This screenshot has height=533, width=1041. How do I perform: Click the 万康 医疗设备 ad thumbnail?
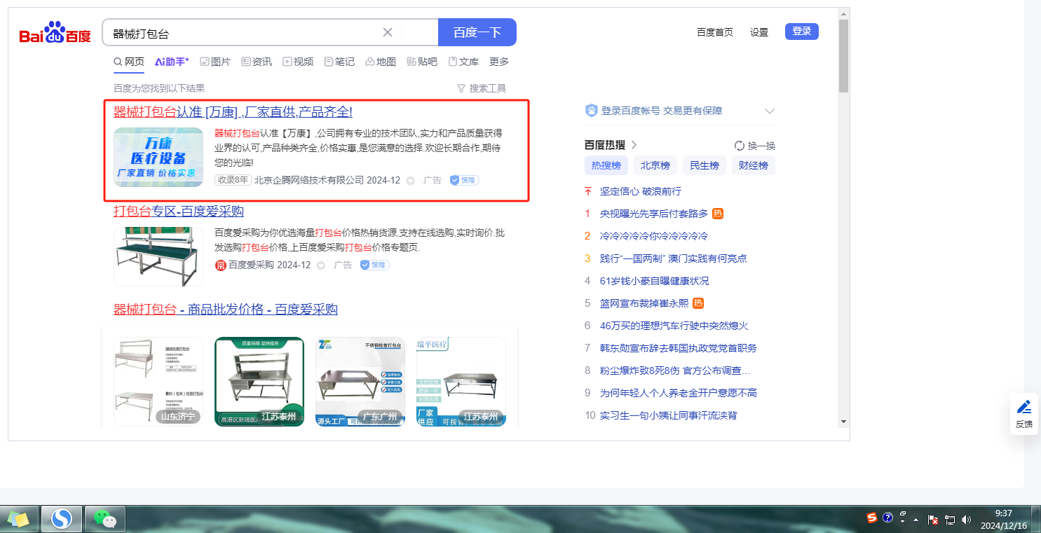tap(158, 157)
